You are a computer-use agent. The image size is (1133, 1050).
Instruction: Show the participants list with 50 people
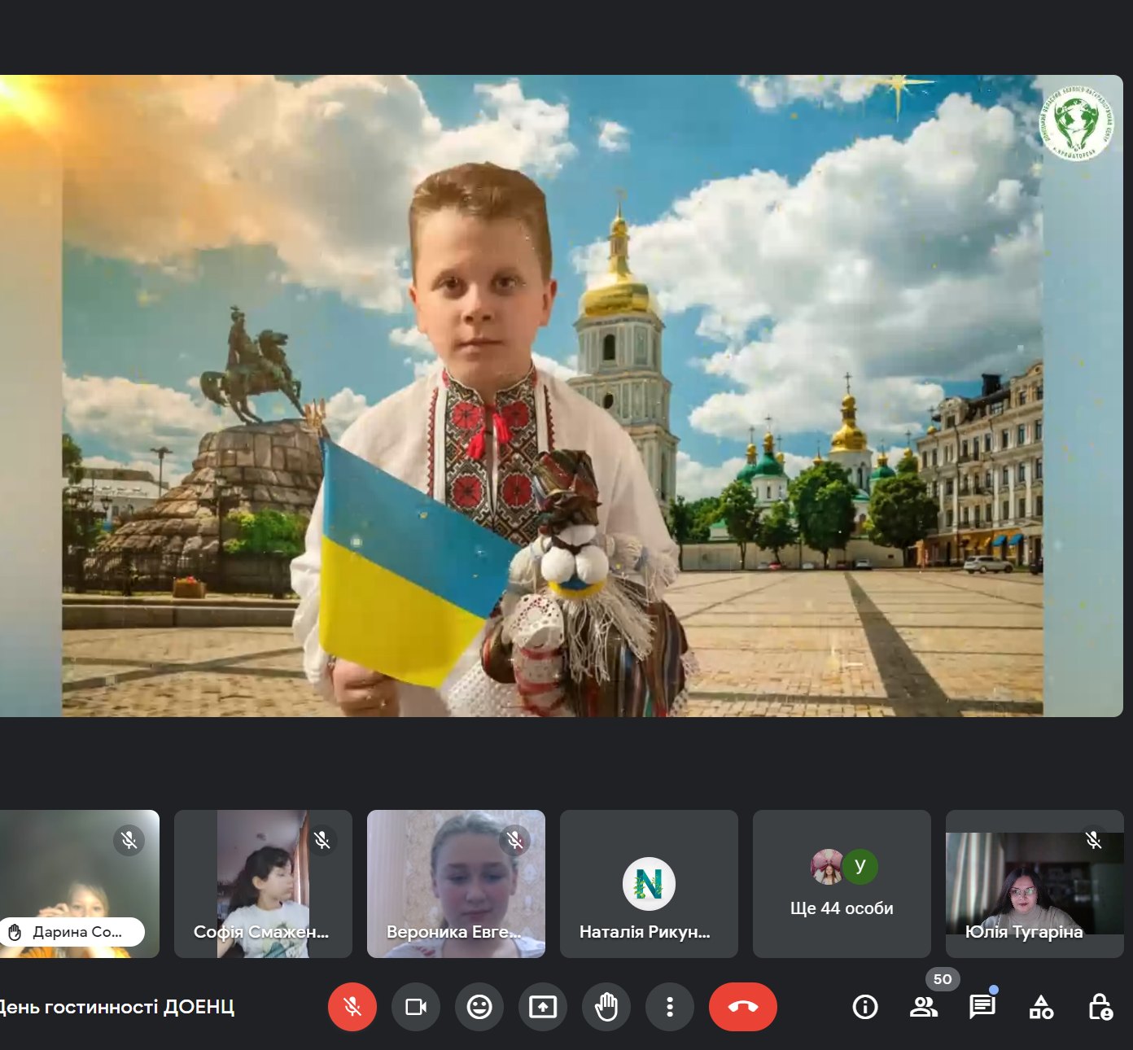pos(924,1007)
